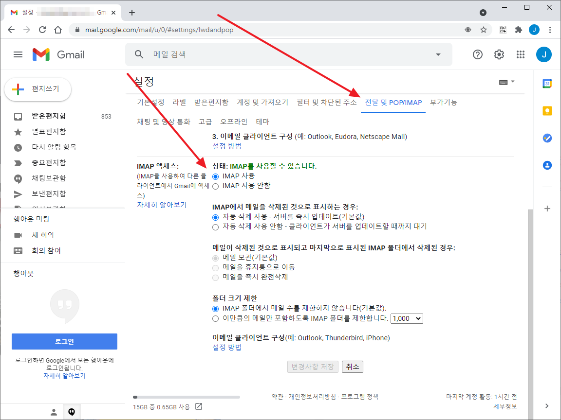Open the 개인정보처리방침 footer link

pos(312,397)
